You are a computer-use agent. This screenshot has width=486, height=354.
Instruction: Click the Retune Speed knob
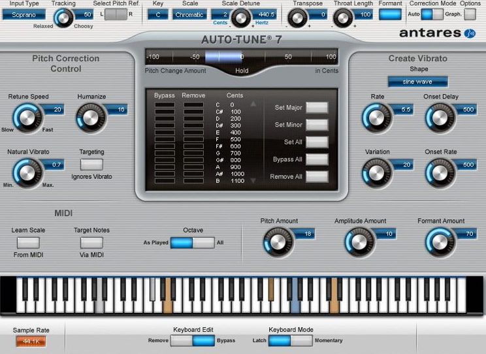[27, 118]
